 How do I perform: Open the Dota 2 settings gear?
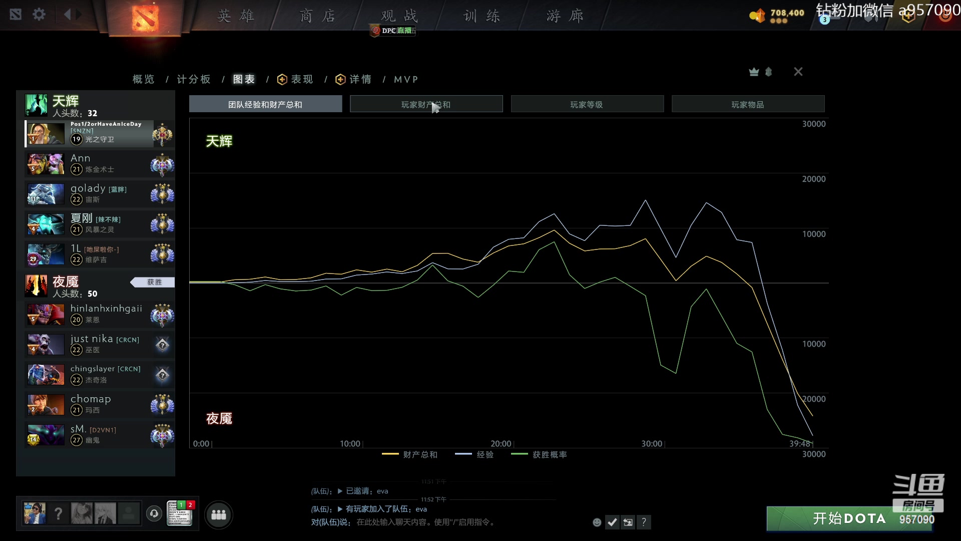pyautogui.click(x=40, y=15)
